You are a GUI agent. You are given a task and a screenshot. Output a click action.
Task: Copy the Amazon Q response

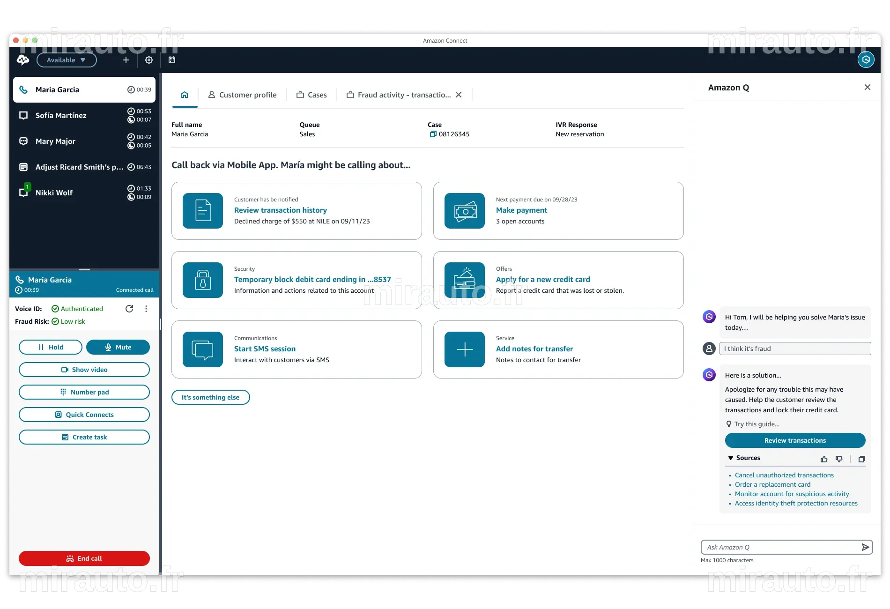[x=861, y=459]
